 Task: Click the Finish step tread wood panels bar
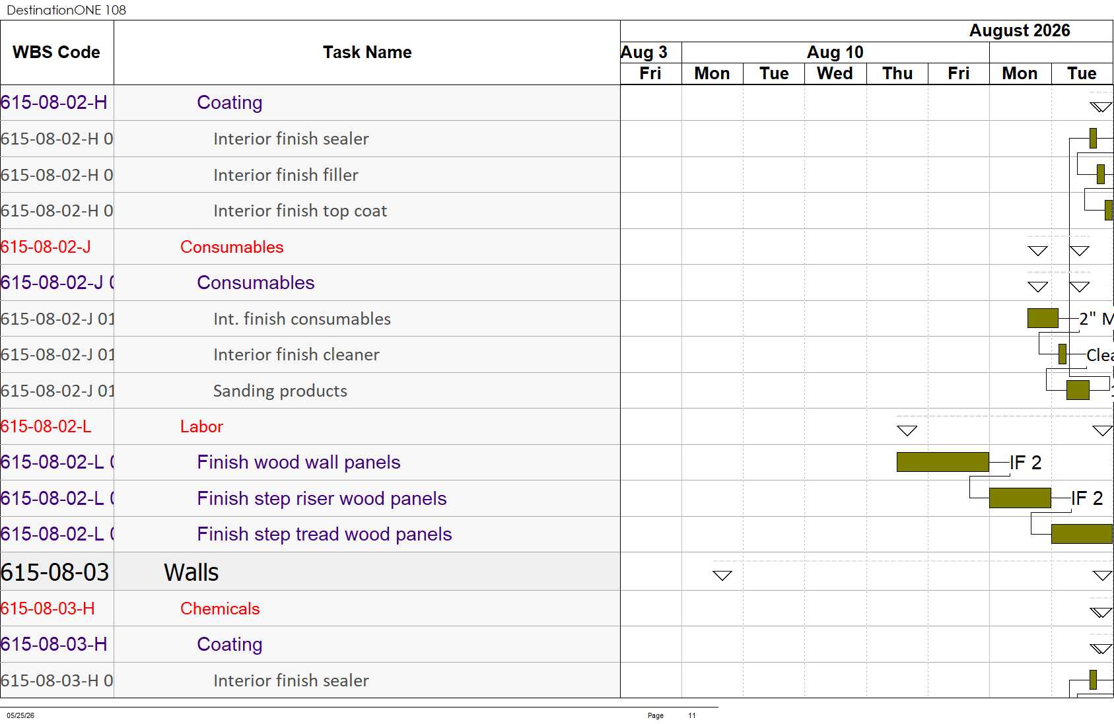click(1082, 534)
